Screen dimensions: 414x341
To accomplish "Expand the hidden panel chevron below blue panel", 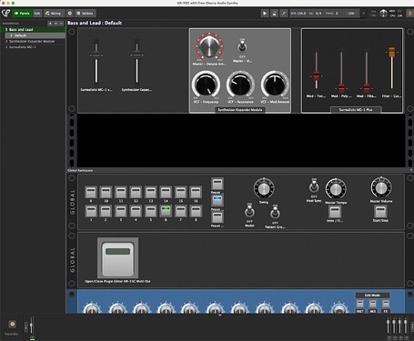I will [220, 316].
